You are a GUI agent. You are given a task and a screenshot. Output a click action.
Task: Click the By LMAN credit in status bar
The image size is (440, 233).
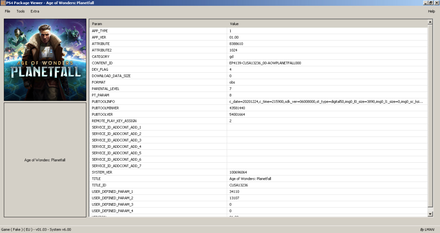427,230
